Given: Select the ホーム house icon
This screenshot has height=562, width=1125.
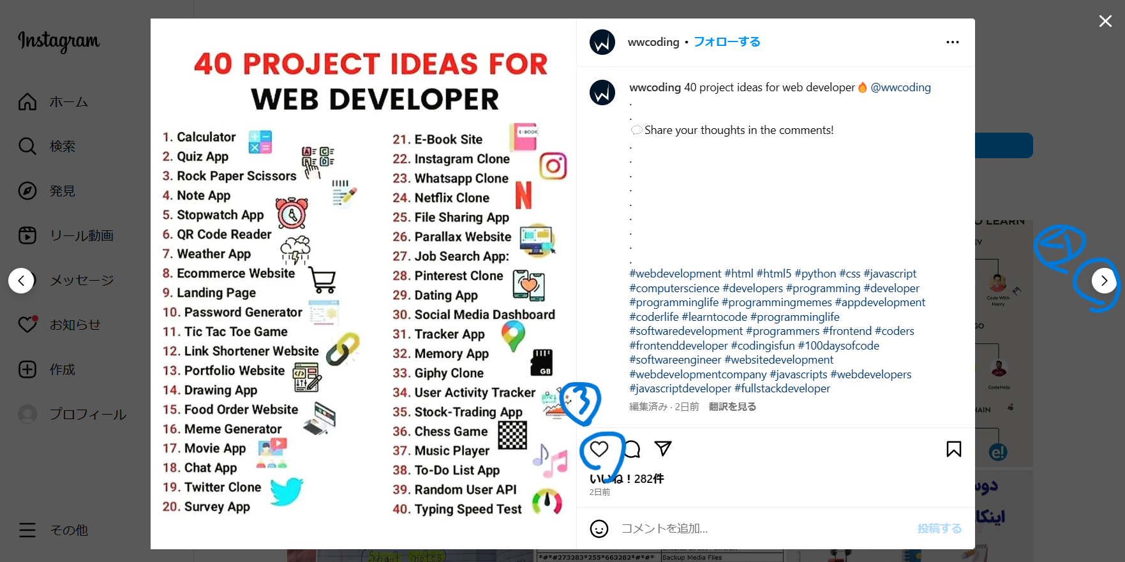Looking at the screenshot, I should click(x=27, y=101).
